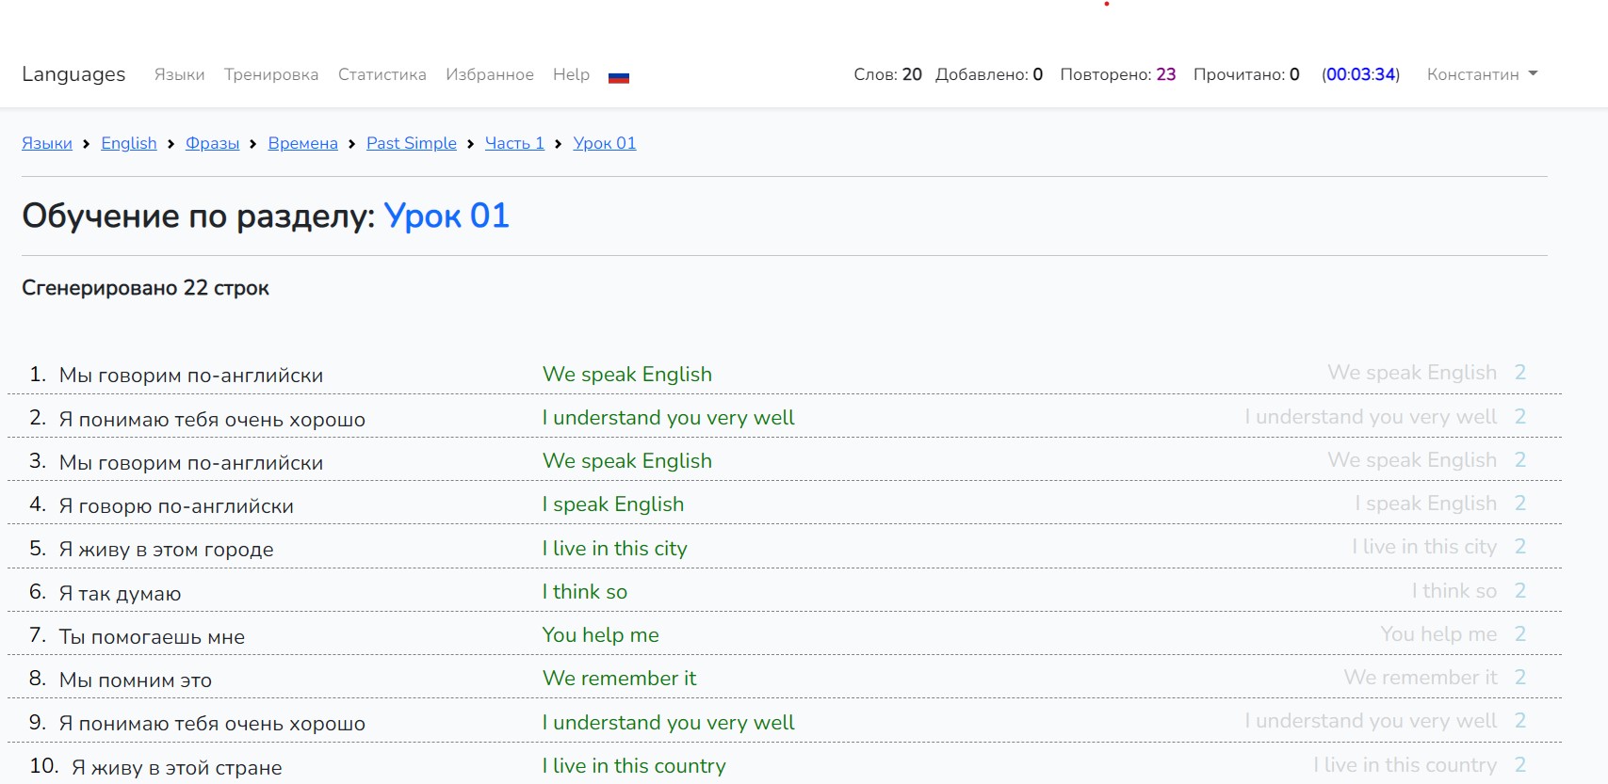This screenshot has width=1608, height=784.
Task: Open the Константин user dropdown
Action: [x=1481, y=74]
